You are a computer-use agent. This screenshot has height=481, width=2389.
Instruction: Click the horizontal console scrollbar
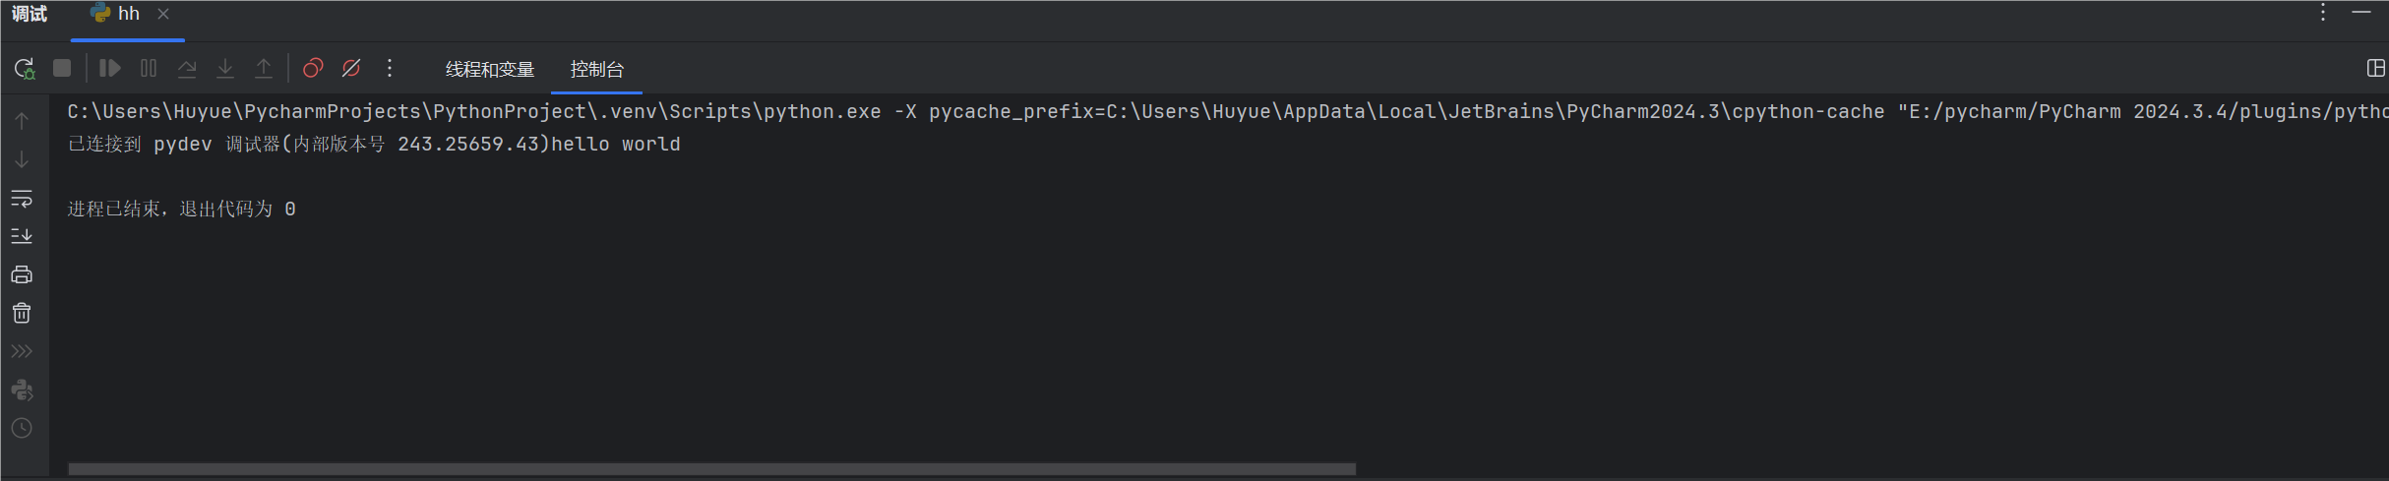click(x=711, y=469)
